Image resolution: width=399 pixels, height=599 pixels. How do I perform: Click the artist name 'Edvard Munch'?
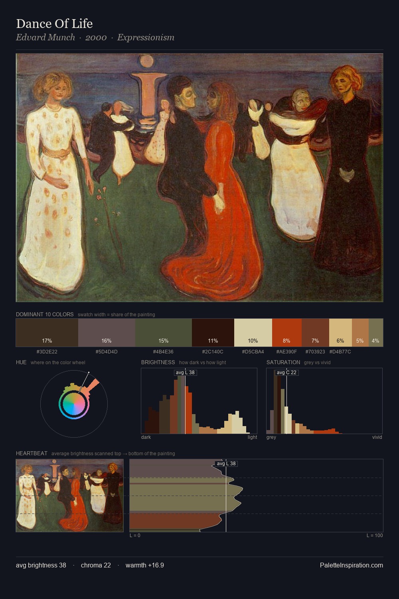click(x=45, y=38)
